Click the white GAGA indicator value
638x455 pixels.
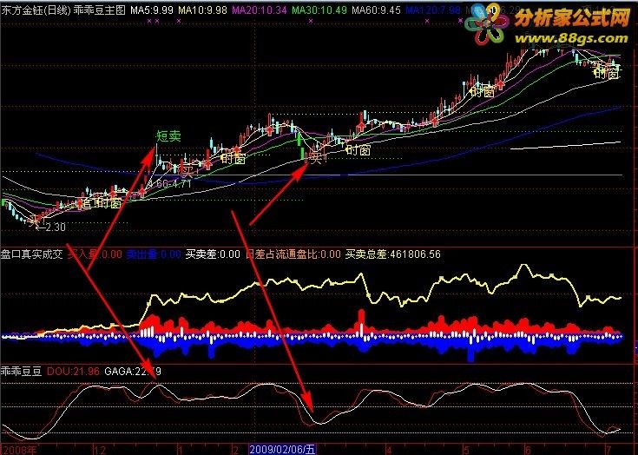point(133,371)
